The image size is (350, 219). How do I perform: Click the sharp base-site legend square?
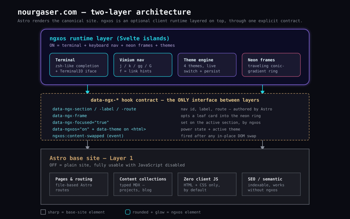click(x=43, y=212)
